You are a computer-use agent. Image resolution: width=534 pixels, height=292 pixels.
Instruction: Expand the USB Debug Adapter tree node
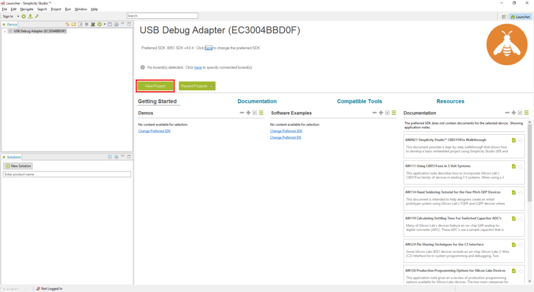(x=5, y=31)
